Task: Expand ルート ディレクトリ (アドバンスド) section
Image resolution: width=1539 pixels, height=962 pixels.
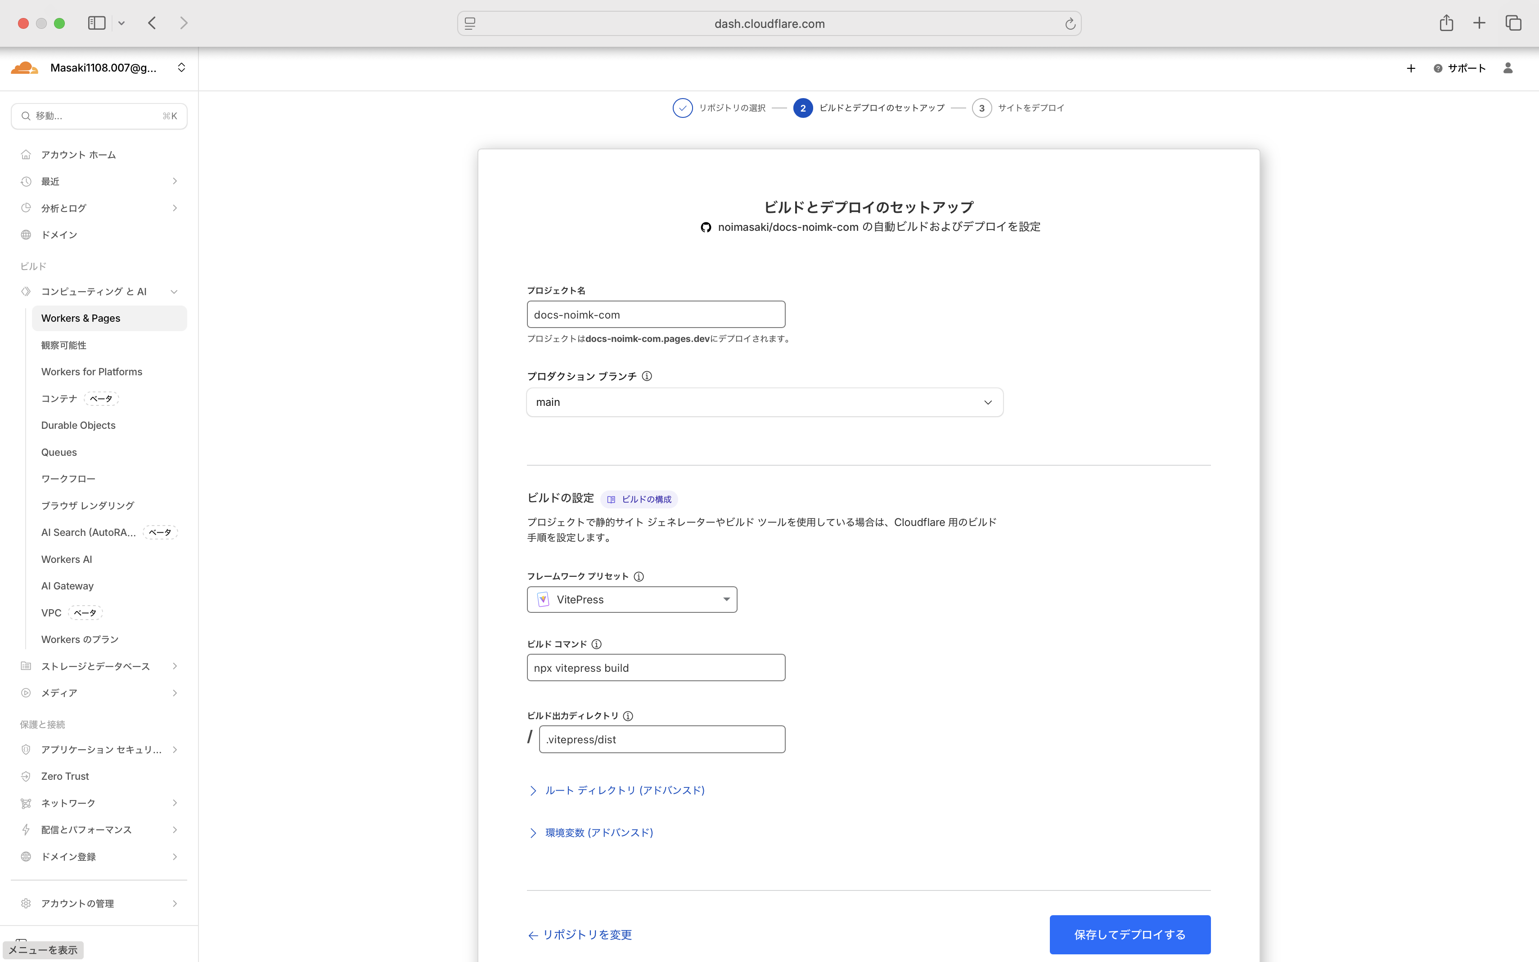Action: point(624,790)
